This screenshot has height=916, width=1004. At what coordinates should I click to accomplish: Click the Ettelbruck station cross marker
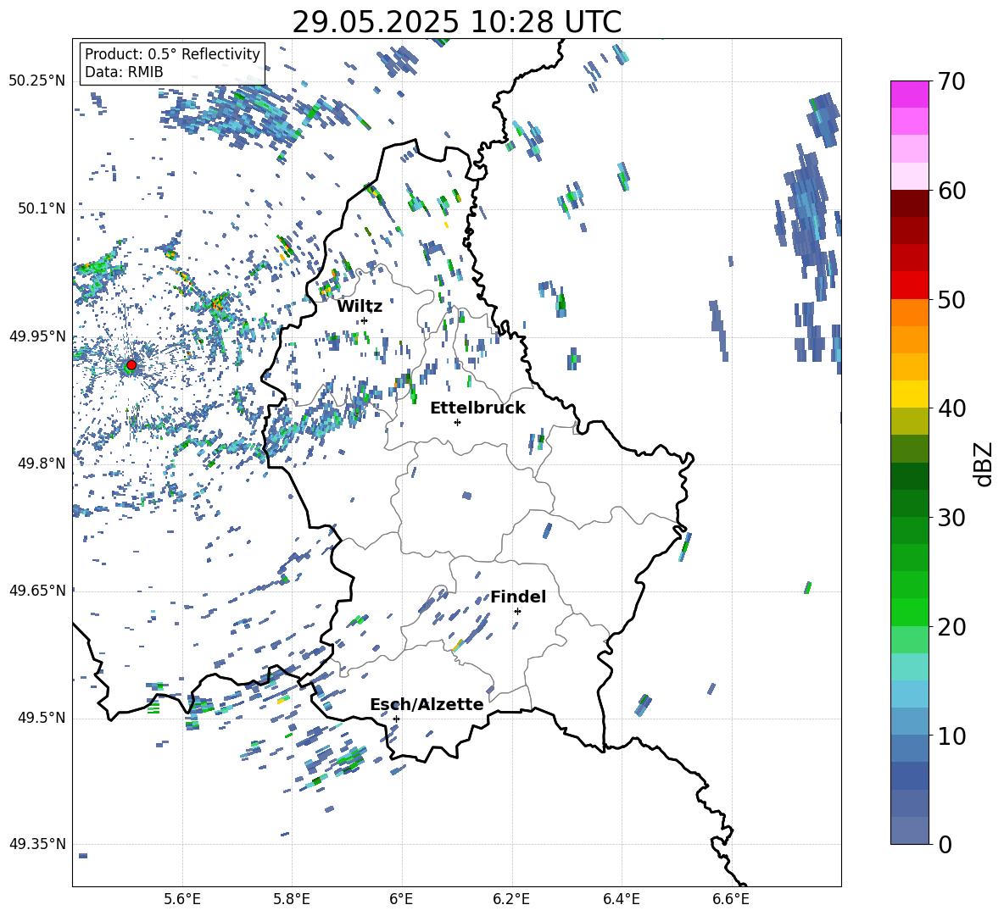(457, 422)
